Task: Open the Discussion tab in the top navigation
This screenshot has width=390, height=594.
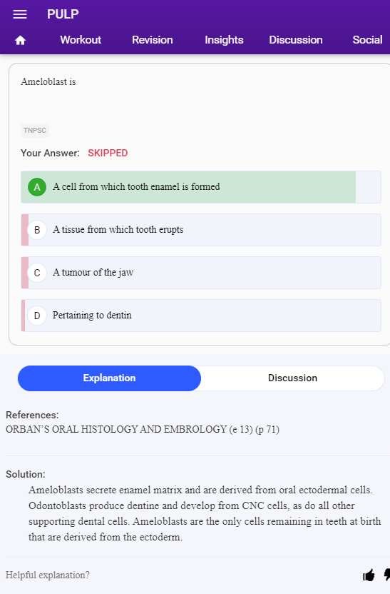Action: (x=296, y=40)
